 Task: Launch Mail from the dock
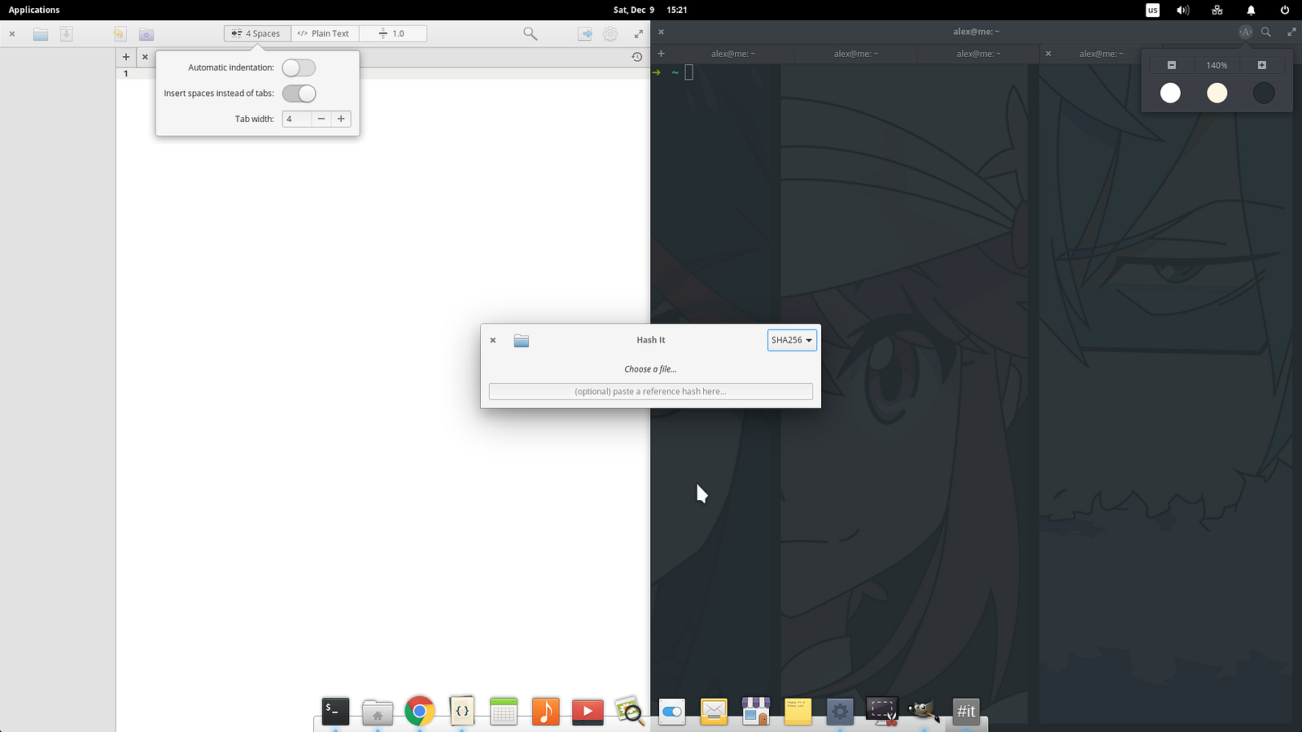(x=714, y=712)
